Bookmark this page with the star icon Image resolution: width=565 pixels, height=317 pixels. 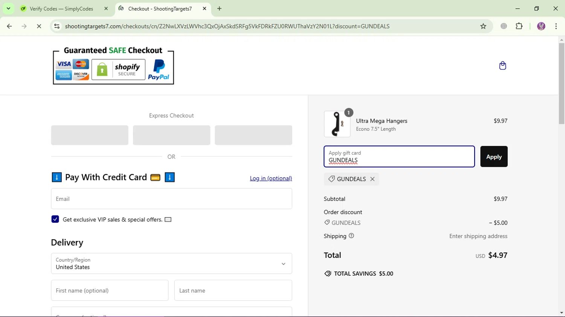(x=483, y=26)
